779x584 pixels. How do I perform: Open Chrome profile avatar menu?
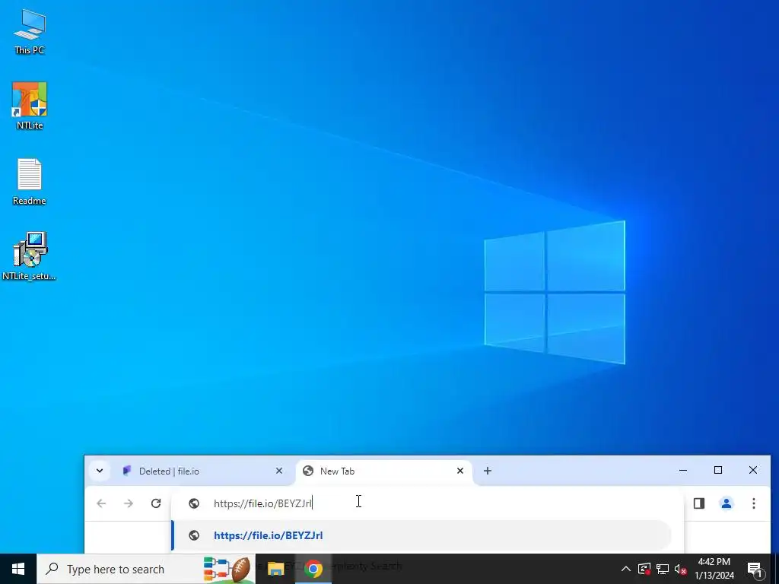(x=727, y=503)
